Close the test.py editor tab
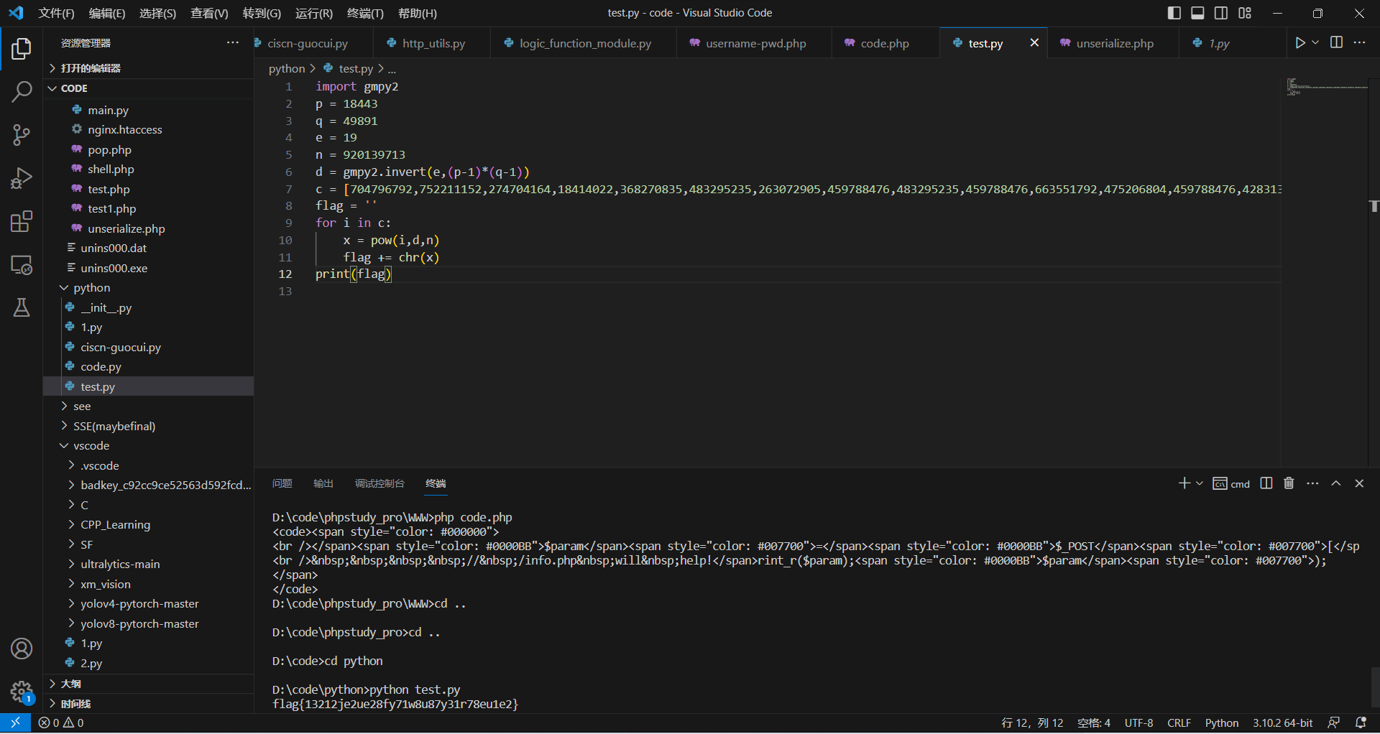 [1034, 43]
